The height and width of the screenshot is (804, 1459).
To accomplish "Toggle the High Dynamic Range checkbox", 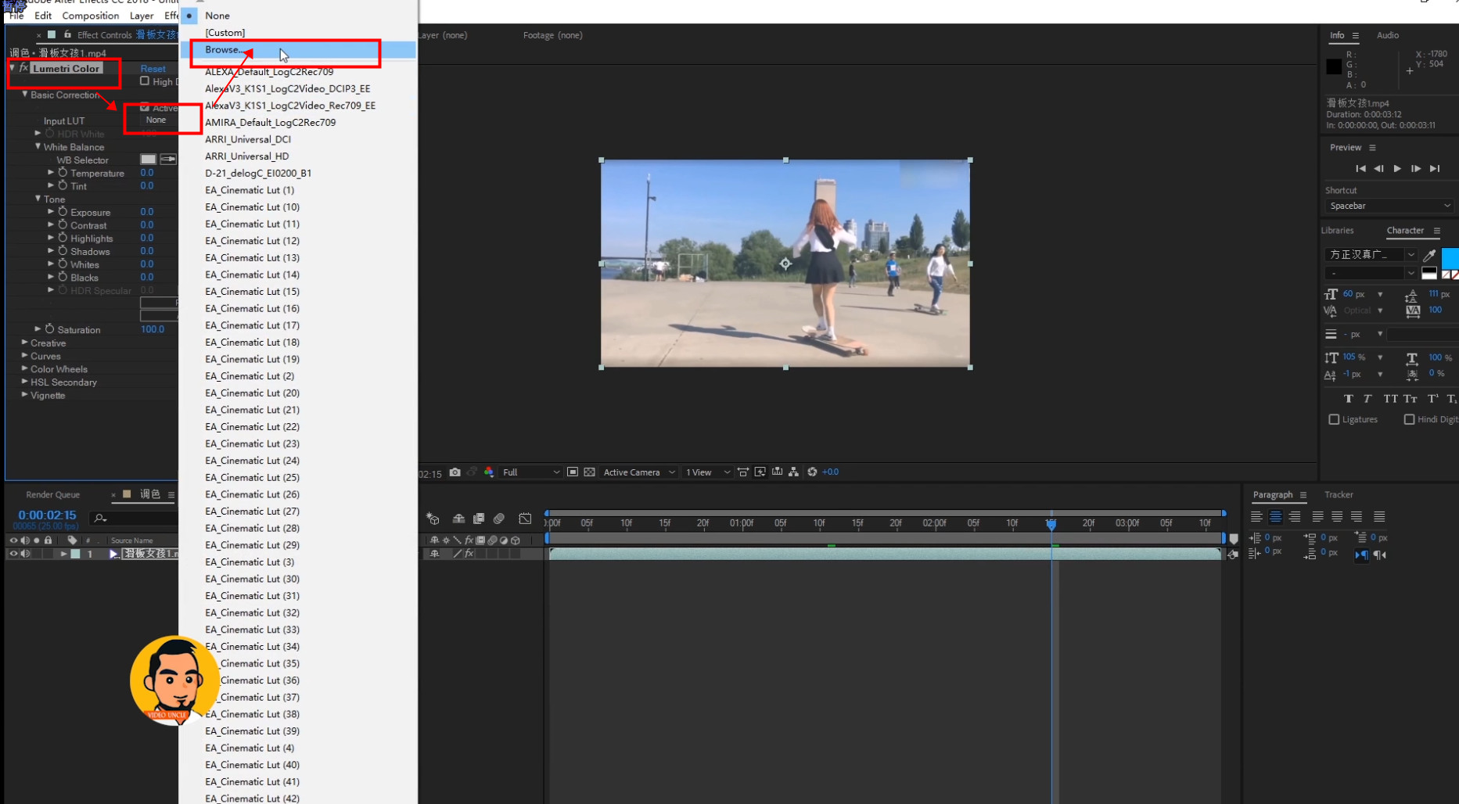I will pyautogui.click(x=145, y=81).
